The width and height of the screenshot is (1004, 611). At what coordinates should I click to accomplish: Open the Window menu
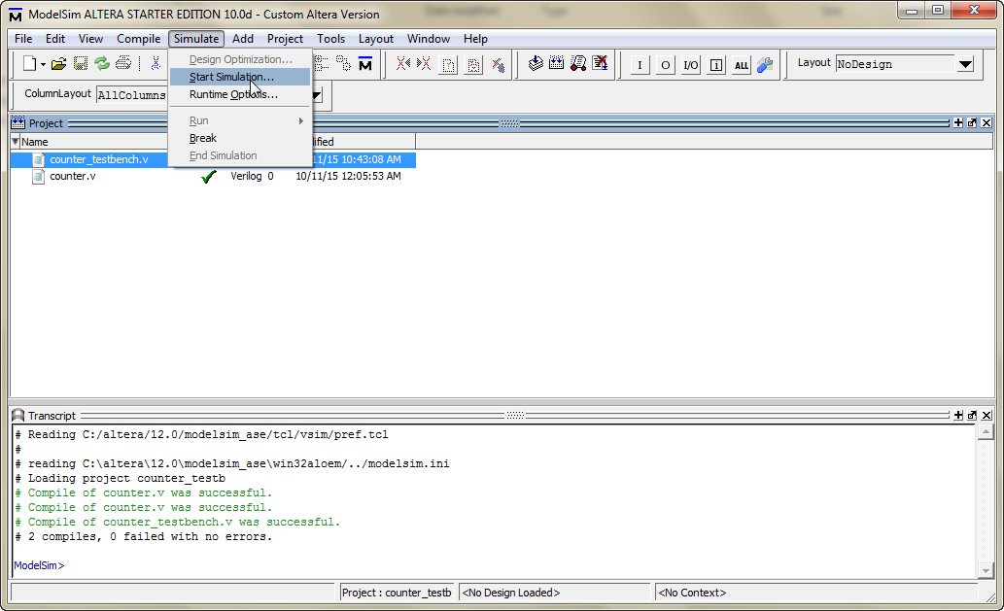[429, 39]
